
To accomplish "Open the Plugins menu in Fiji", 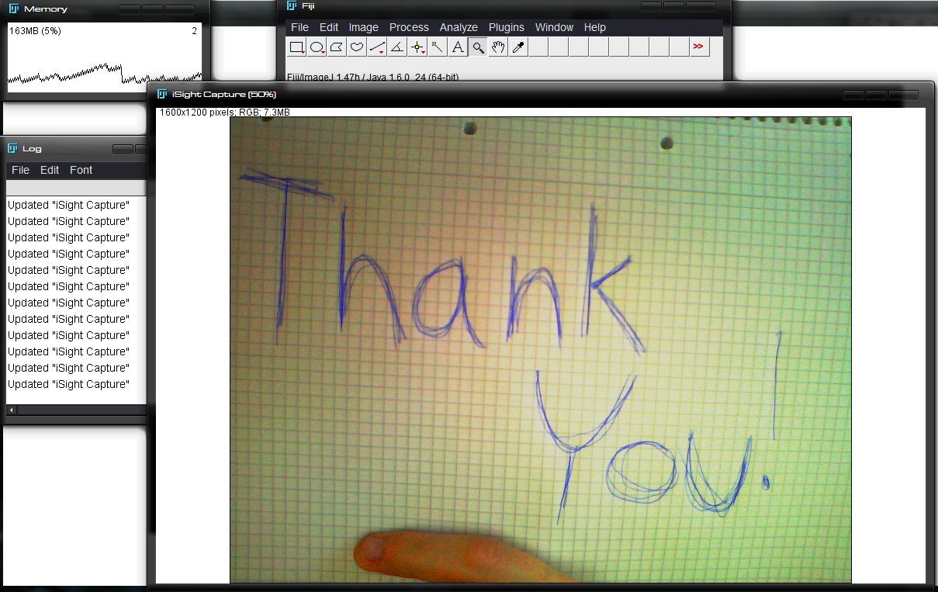I will pos(507,27).
